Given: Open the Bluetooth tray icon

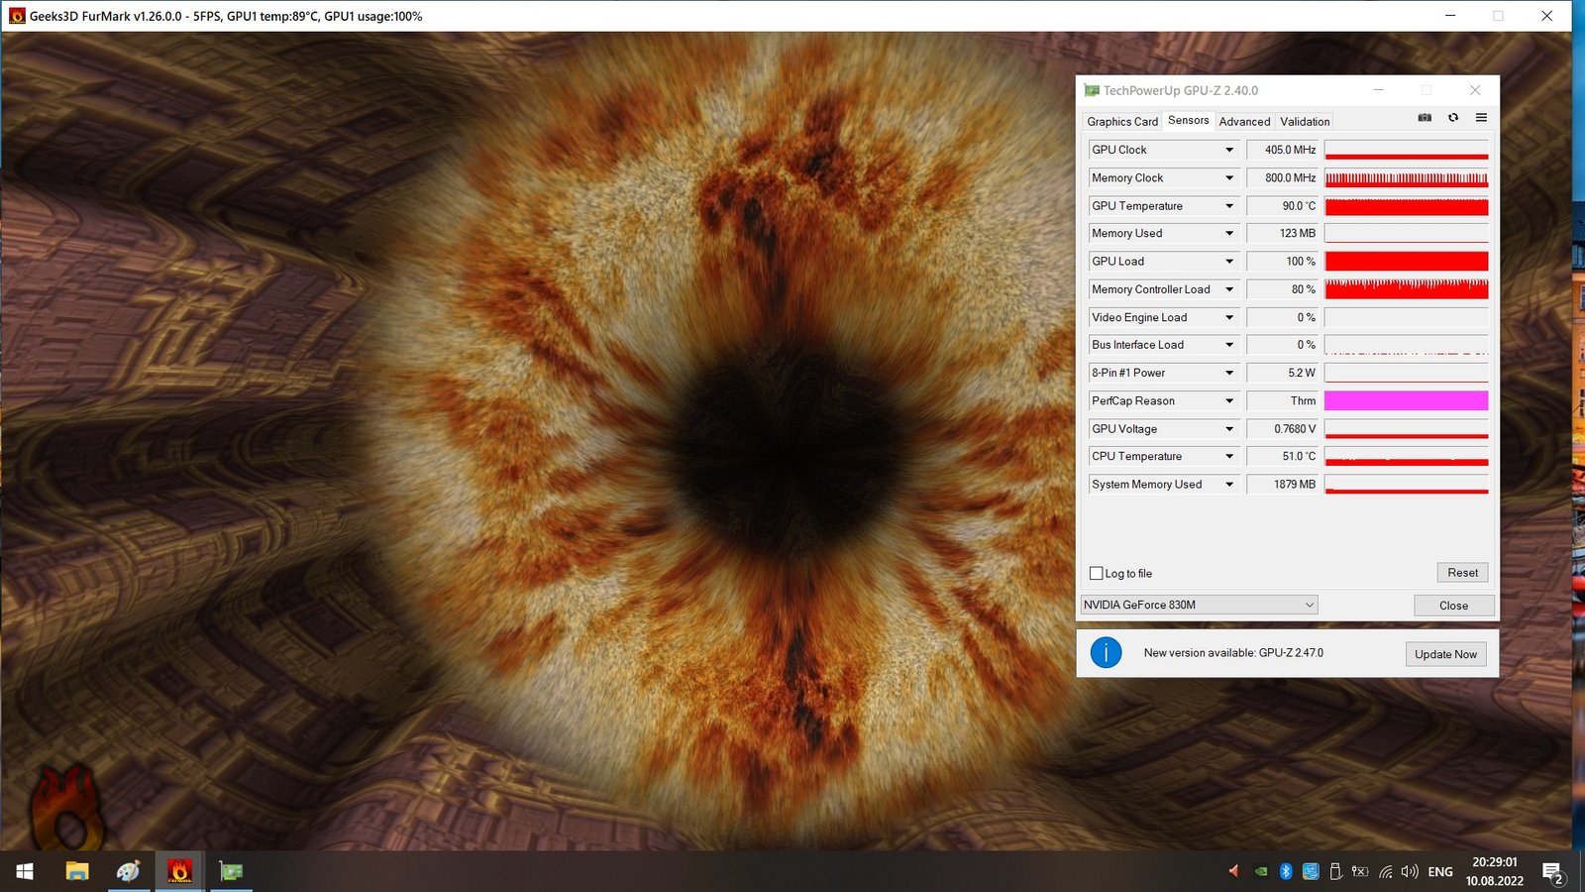Looking at the screenshot, I should point(1286,872).
